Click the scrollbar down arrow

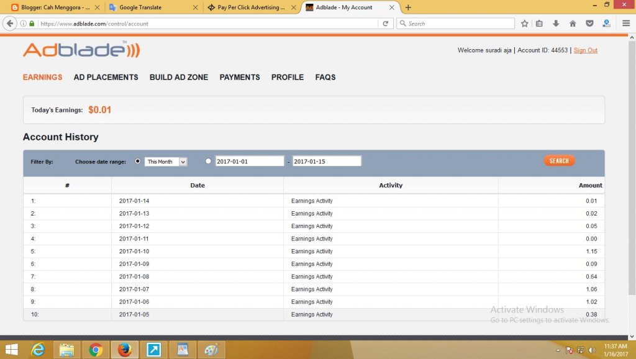[x=632, y=337]
